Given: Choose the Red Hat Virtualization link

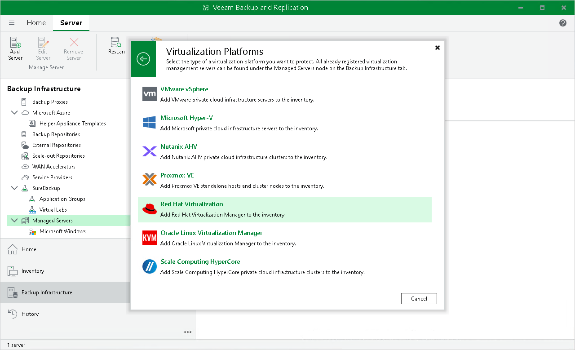Looking at the screenshot, I should click(192, 204).
